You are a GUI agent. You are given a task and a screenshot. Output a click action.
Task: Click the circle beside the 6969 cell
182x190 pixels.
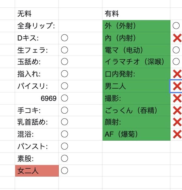click(x=64, y=98)
